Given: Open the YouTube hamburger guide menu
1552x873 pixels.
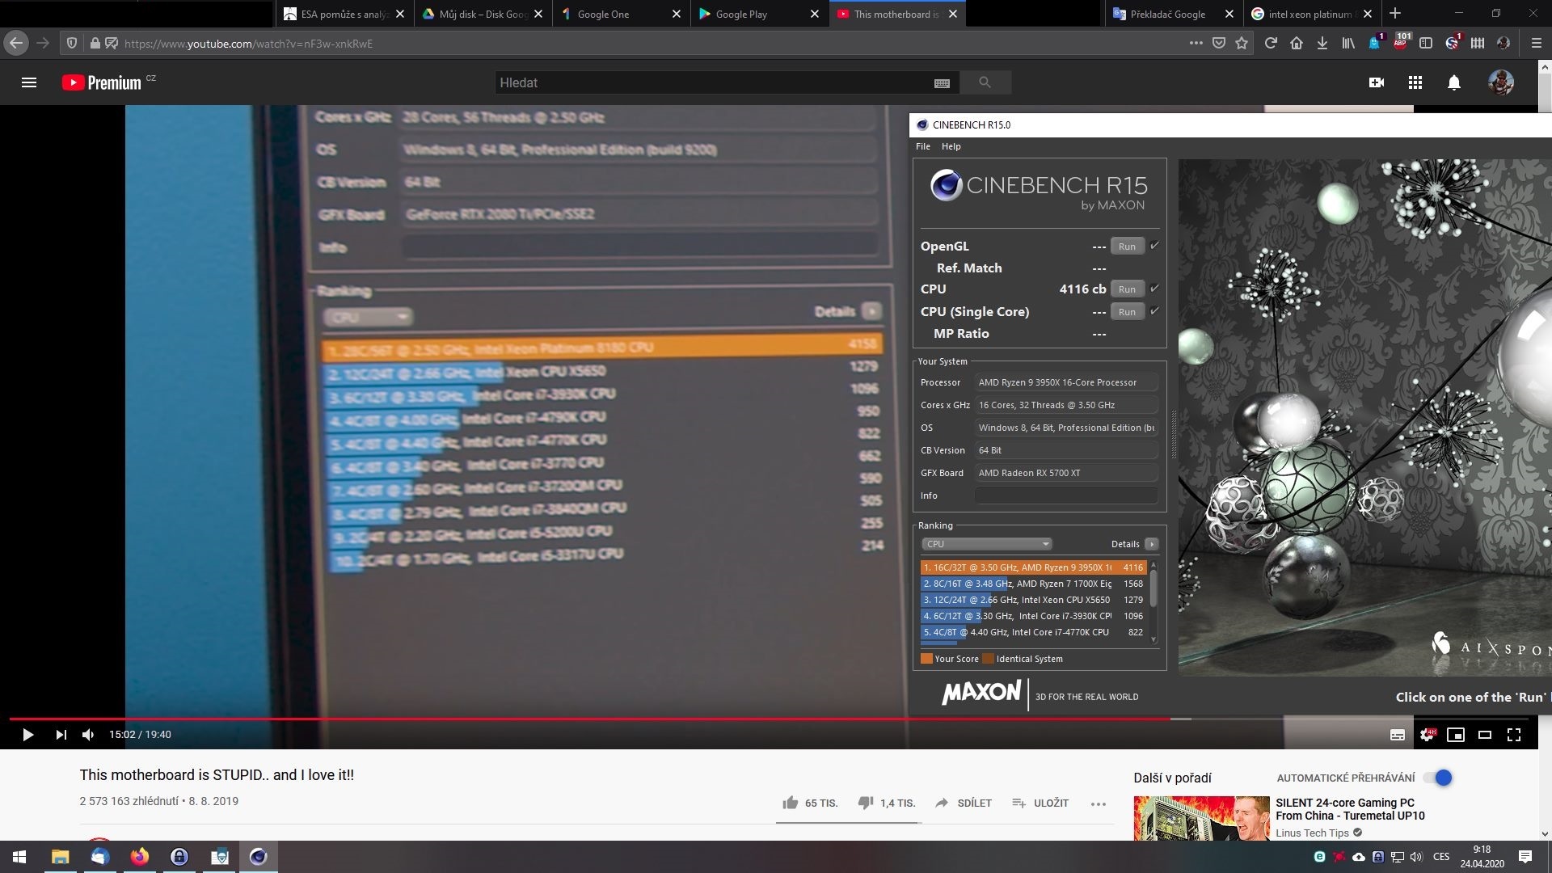Looking at the screenshot, I should click(x=29, y=82).
